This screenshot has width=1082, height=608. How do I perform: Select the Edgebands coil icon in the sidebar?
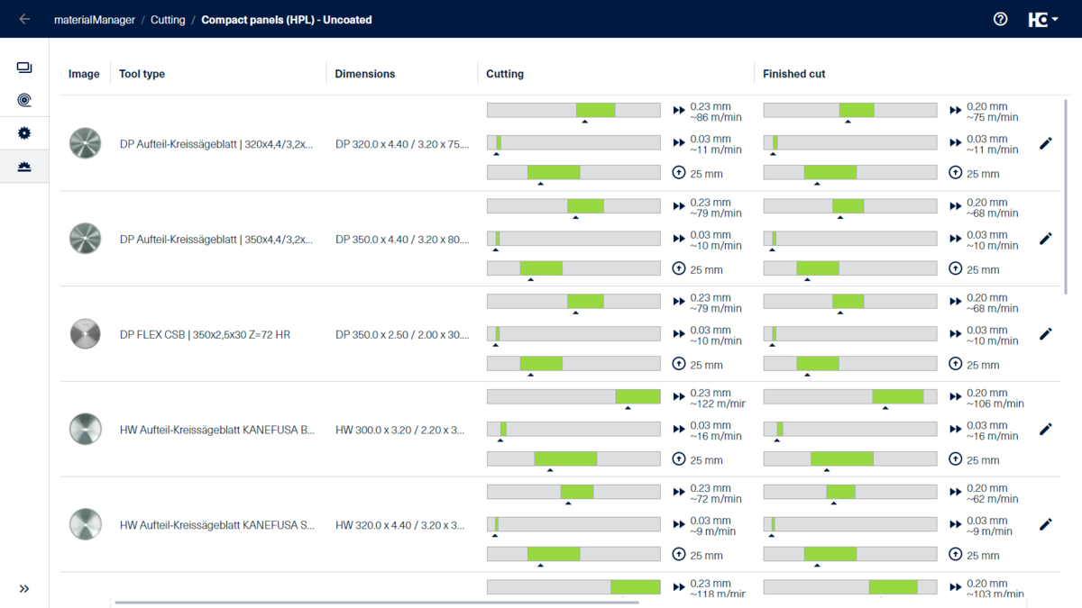[24, 99]
